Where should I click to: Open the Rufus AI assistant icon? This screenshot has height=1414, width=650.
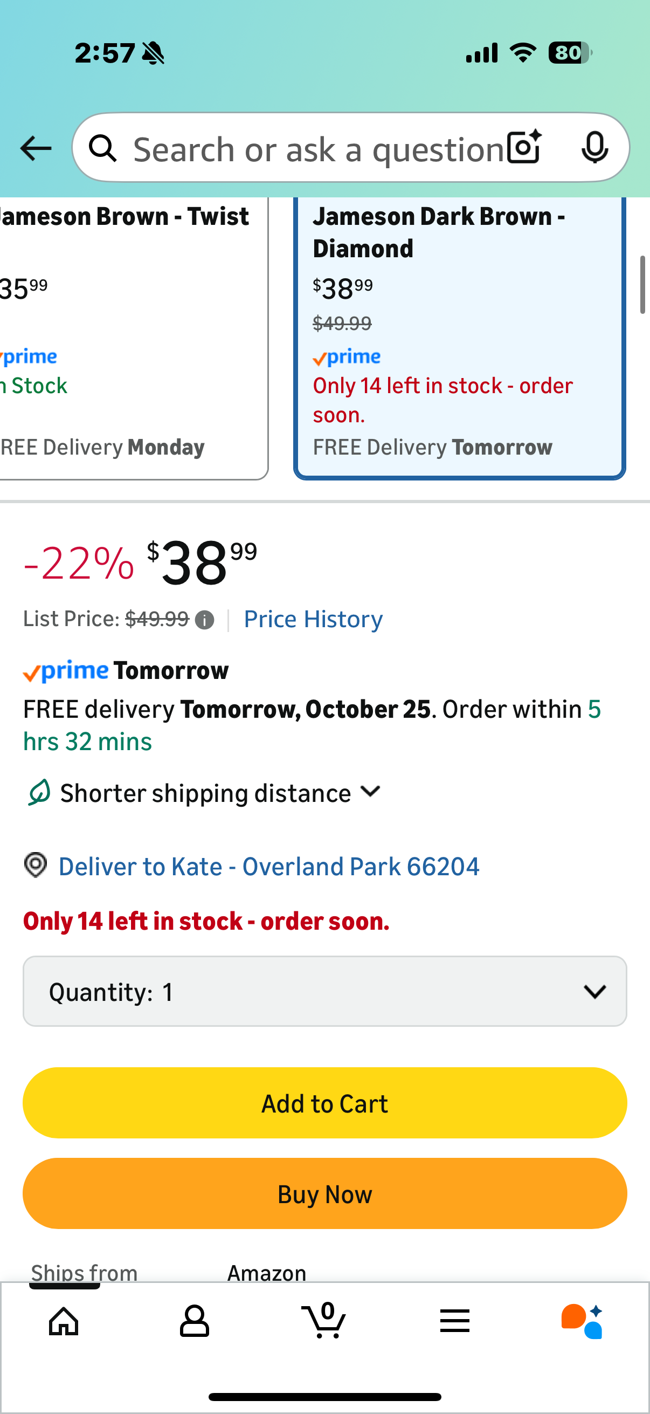[x=582, y=1321]
